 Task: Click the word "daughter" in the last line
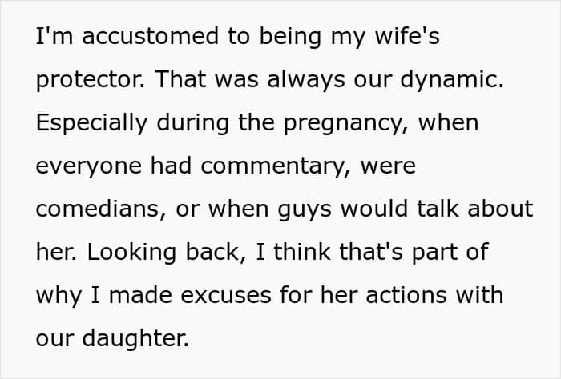point(132,338)
